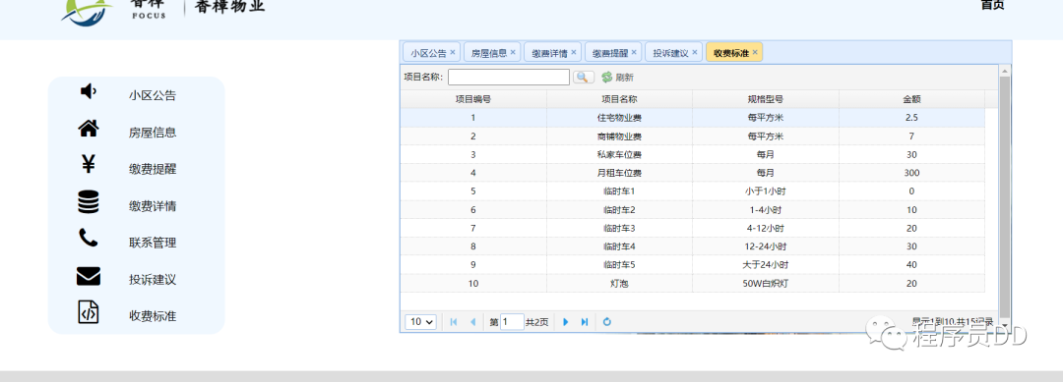Reload the grid with pagination refresh icon
Image resolution: width=1063 pixels, height=382 pixels.
pyautogui.click(x=606, y=322)
